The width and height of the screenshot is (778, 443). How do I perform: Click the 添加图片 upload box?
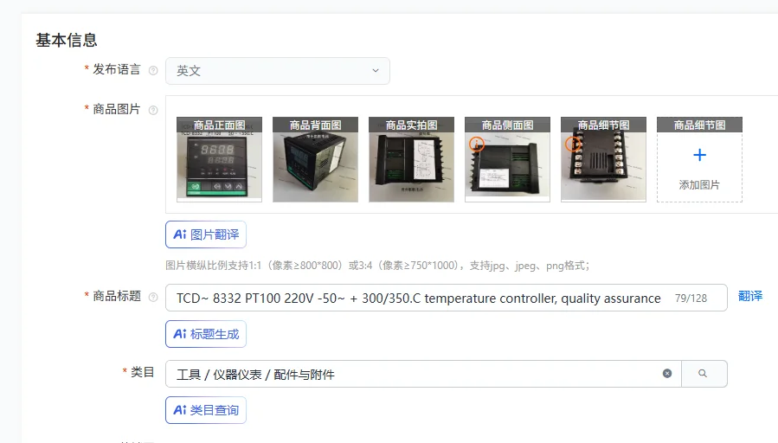click(x=699, y=159)
